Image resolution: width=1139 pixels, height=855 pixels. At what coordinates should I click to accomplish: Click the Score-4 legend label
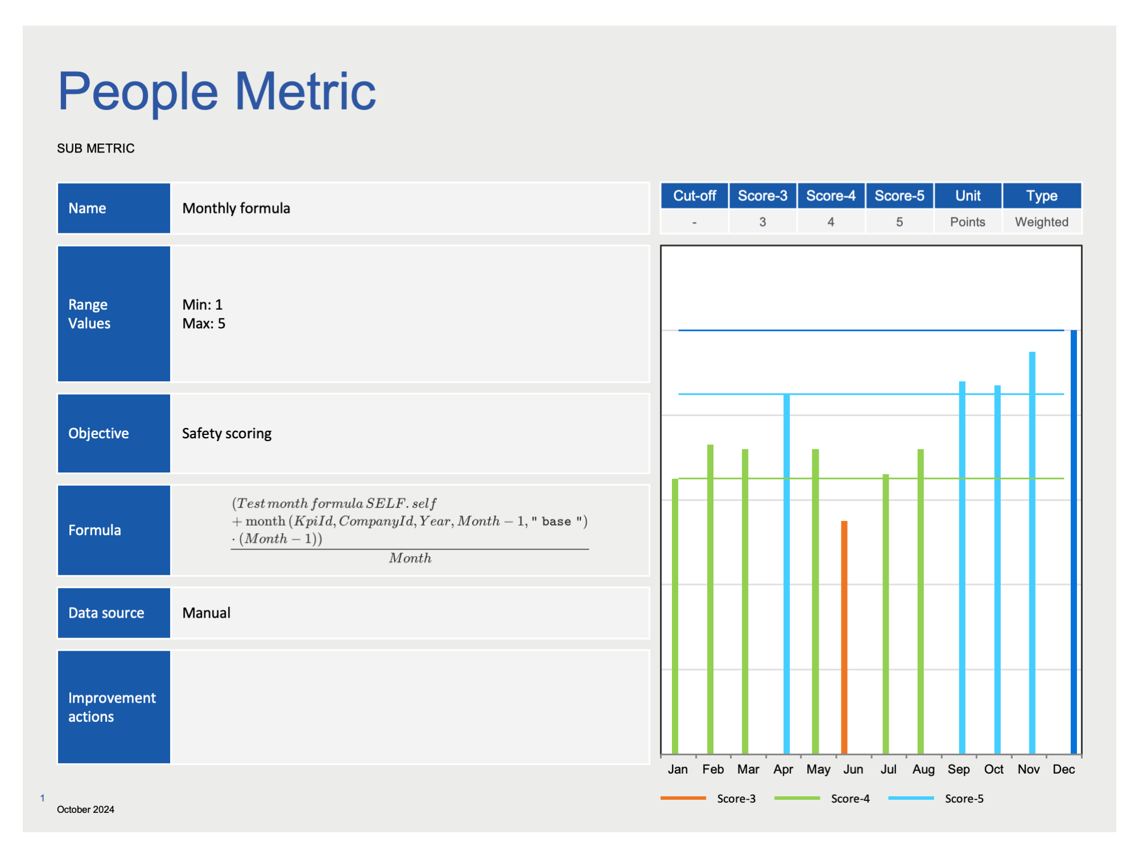click(x=850, y=799)
